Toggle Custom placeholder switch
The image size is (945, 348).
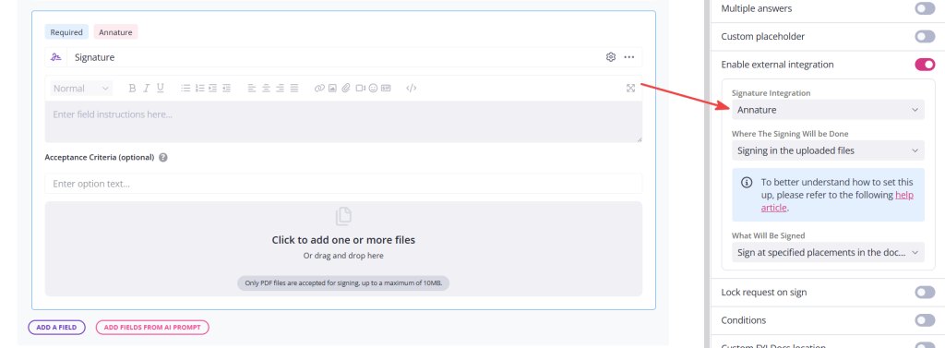click(925, 37)
